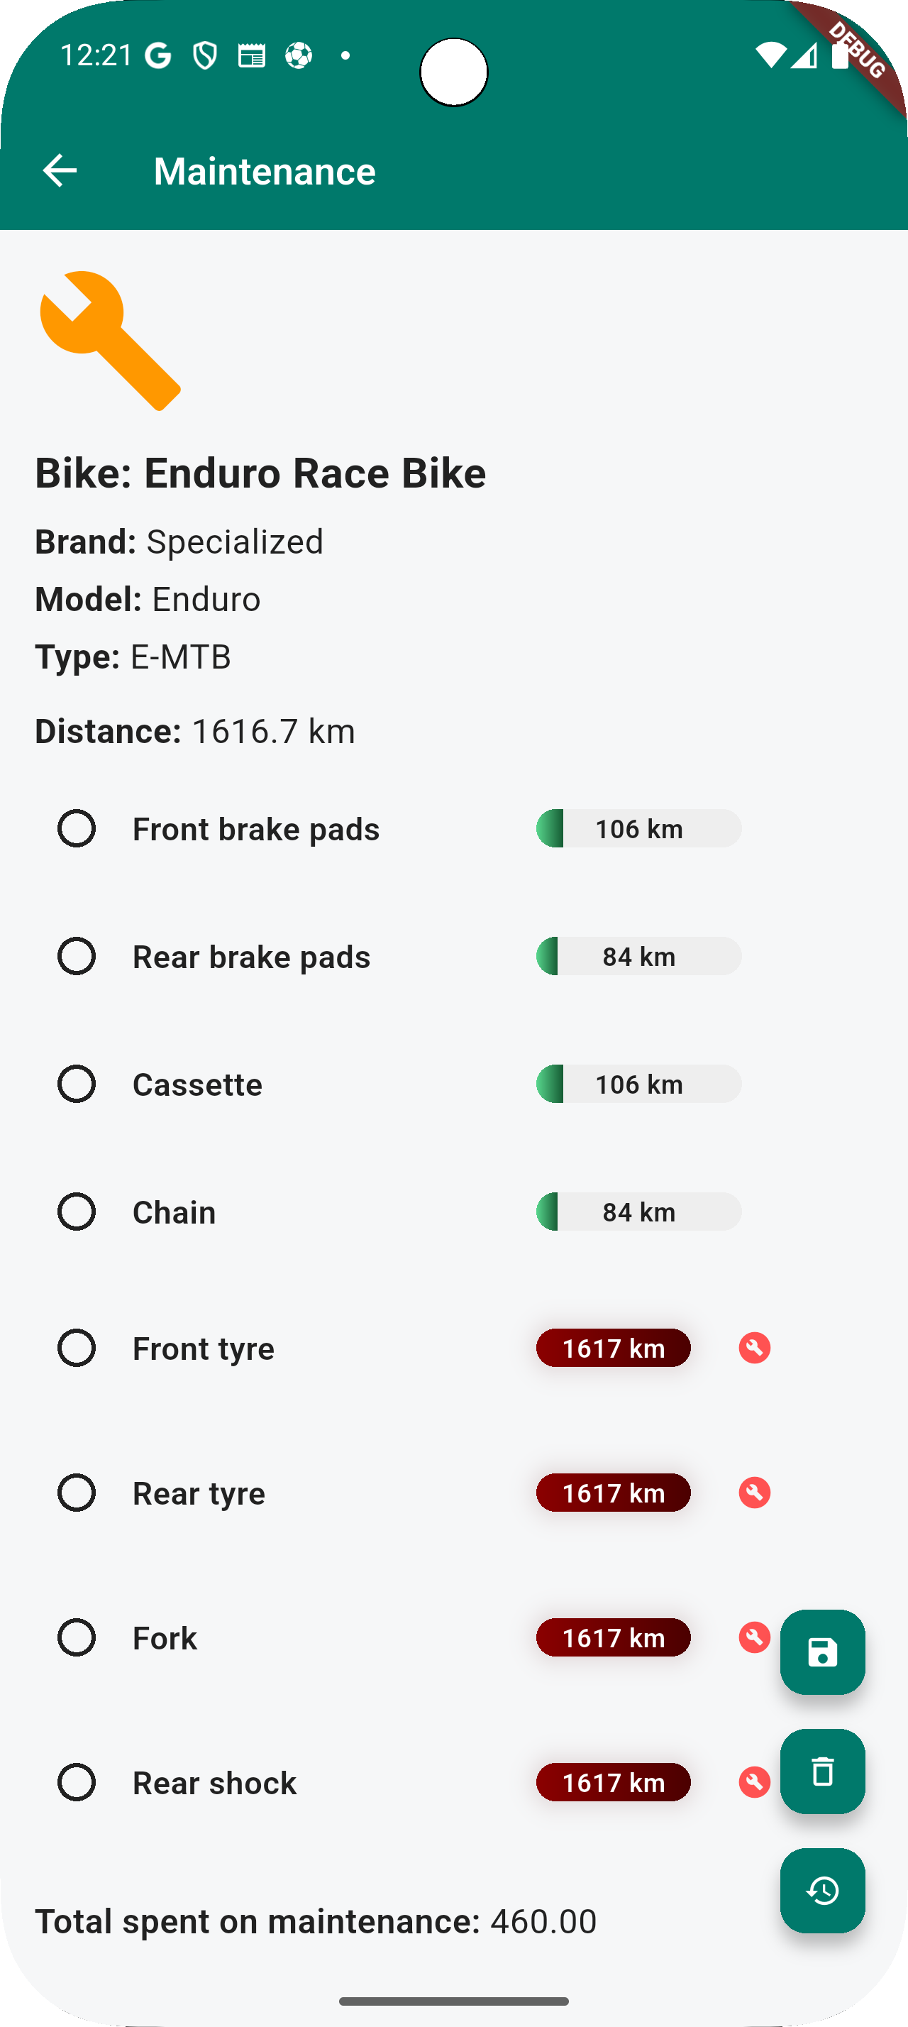Image resolution: width=908 pixels, height=2027 pixels.
Task: Select the Cassette radio button
Action: tap(76, 1084)
